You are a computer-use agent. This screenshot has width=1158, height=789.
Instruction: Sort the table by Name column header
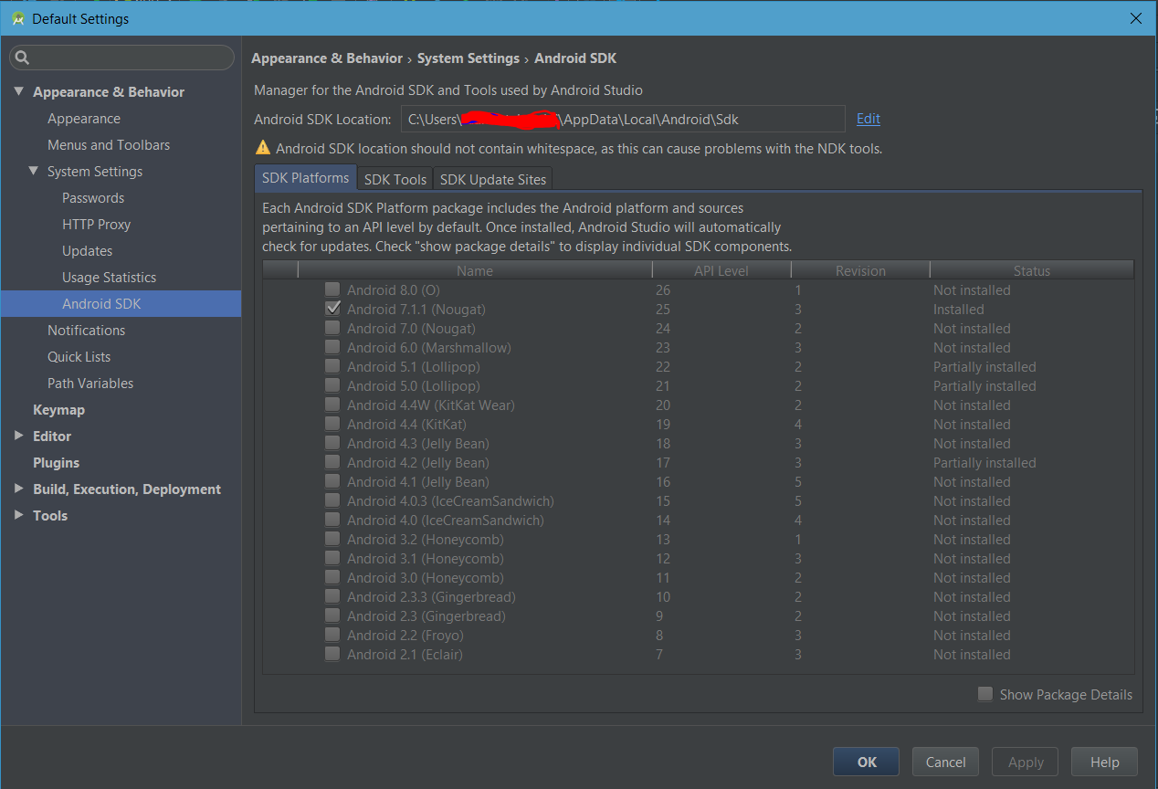coord(475,270)
